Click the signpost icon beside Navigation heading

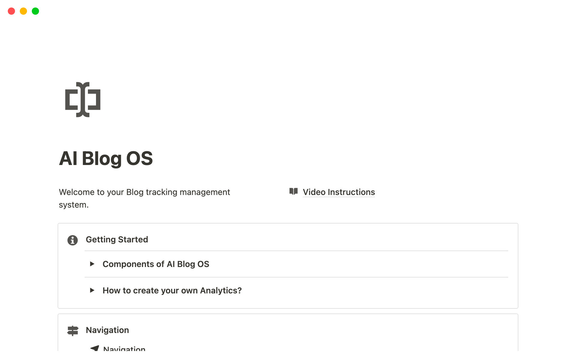point(73,331)
